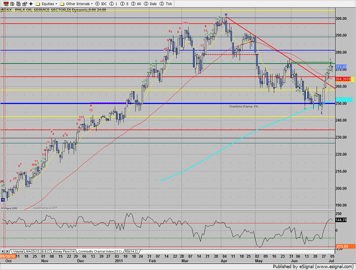This screenshot has height=270, width=356.
Task: Click the plus add-symbol toolbar icon
Action: (x=31, y=4)
